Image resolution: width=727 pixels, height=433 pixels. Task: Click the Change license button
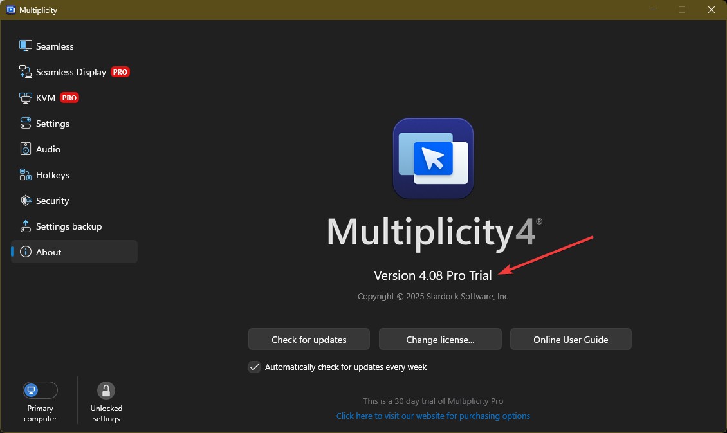coord(440,339)
